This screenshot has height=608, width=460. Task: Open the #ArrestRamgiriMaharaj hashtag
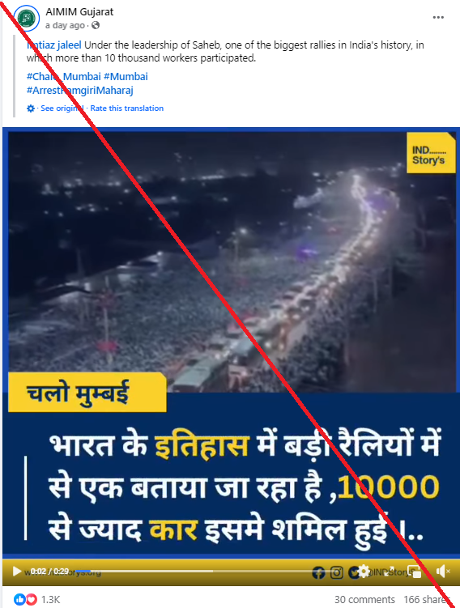(80, 91)
